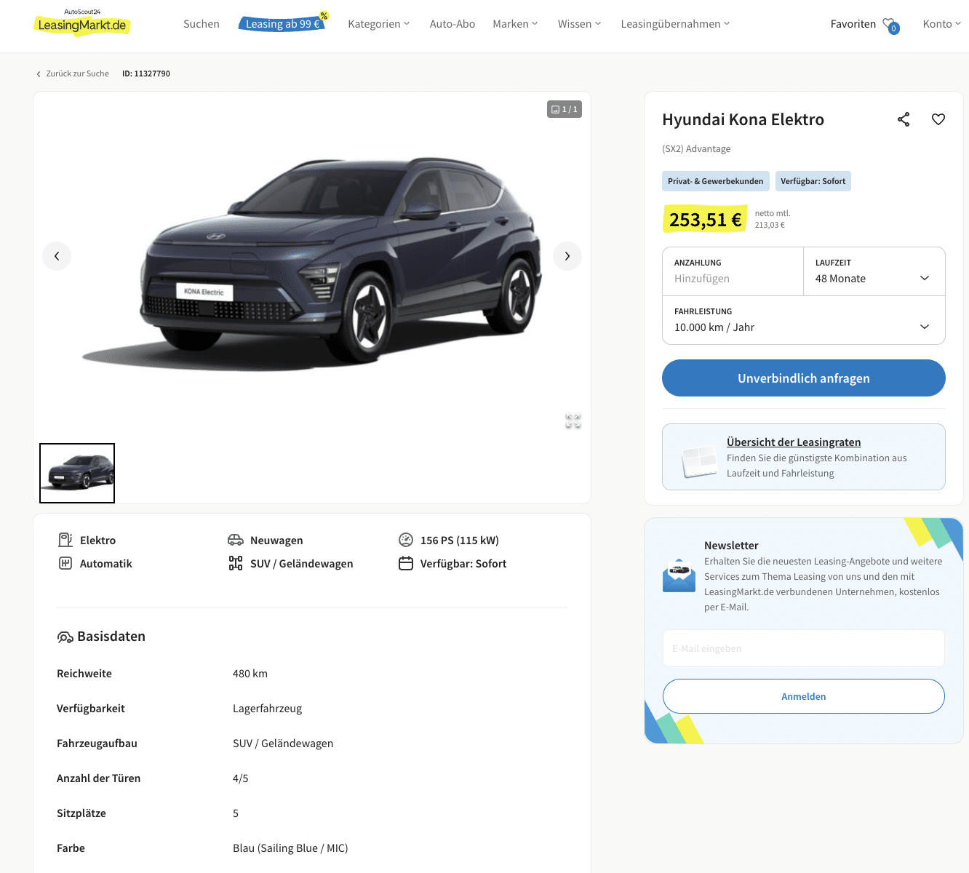Click the 253,51 € price
Screen dimensions: 969x873
705,219
